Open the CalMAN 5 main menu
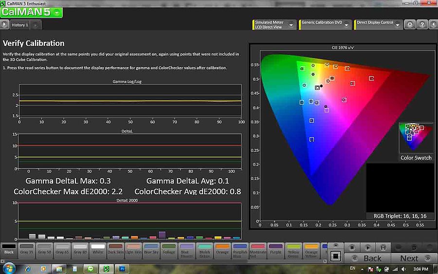438x274 pixels. pyautogui.click(x=31, y=12)
